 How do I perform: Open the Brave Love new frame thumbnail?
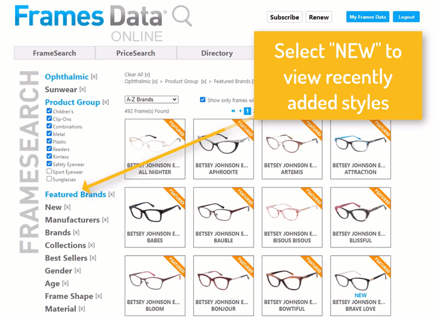tap(361, 286)
